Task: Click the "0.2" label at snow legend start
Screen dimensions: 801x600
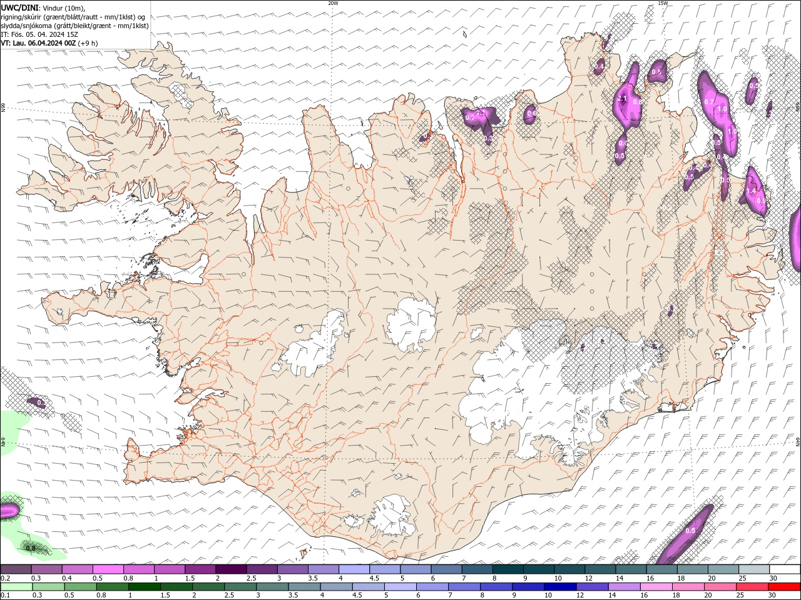Action: [6, 578]
